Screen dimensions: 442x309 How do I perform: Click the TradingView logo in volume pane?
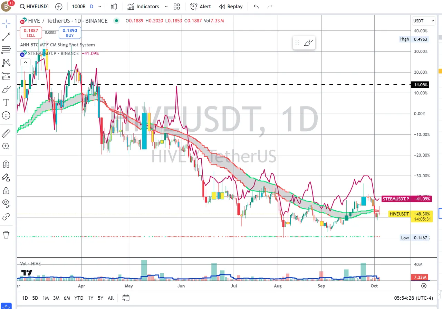tap(27, 273)
